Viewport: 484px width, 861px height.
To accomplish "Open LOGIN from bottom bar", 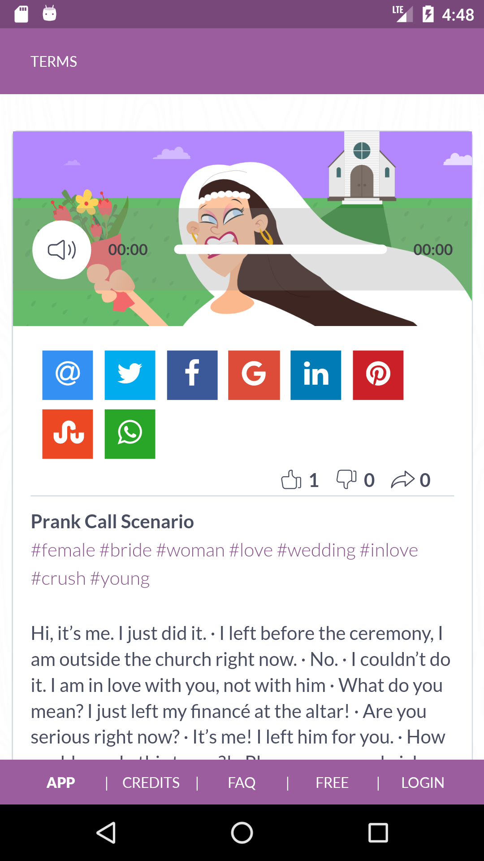I will coord(423,783).
